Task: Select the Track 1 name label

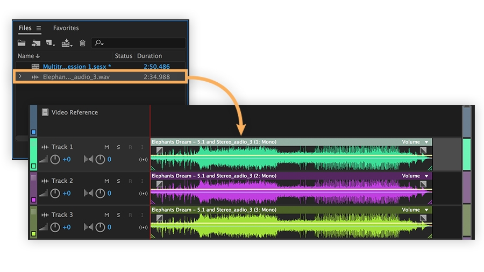Action: [62, 147]
